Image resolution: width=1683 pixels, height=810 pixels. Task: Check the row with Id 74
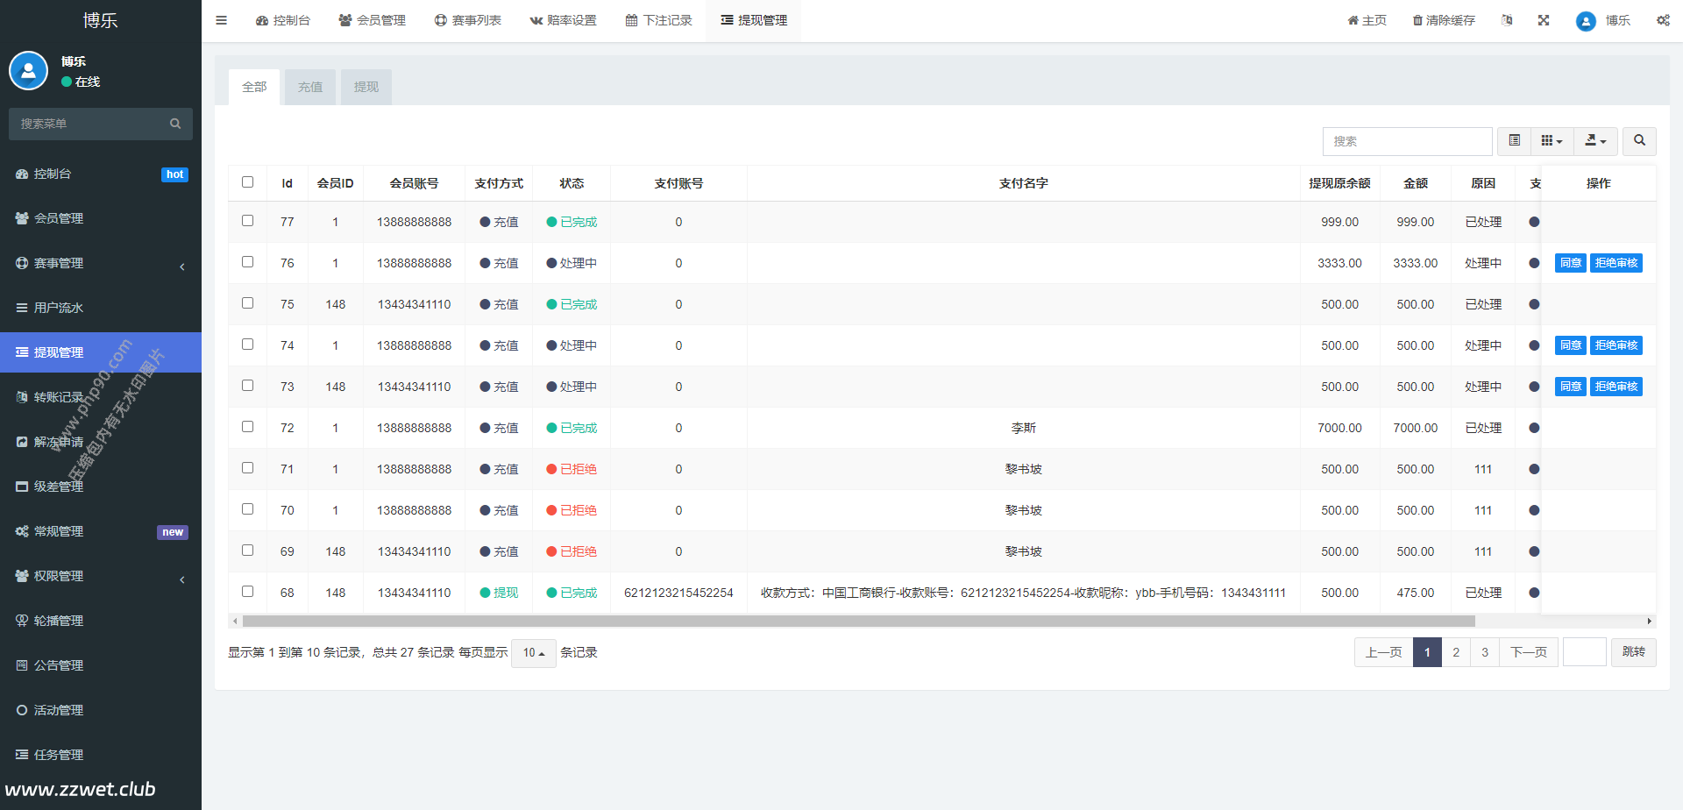247,345
